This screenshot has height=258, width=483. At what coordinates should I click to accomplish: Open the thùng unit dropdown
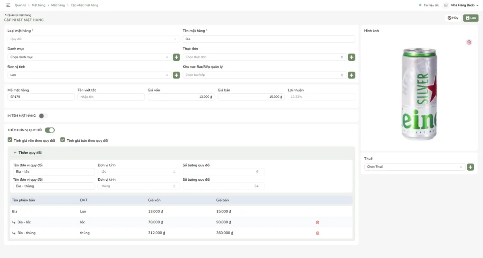(138, 186)
